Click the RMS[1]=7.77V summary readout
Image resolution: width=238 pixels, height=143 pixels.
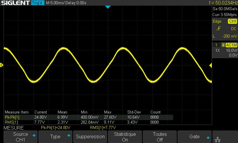click(x=103, y=128)
